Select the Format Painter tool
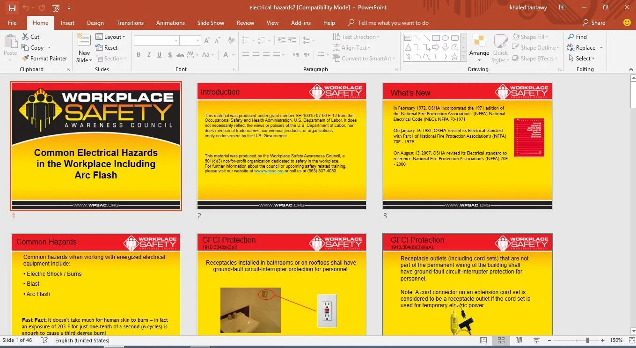Screen dimensions: 636x348 (x=44, y=58)
